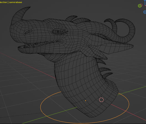Viewport: 146px width, 124px height.
Task: Click the dragon's eye
Action: (58, 32)
